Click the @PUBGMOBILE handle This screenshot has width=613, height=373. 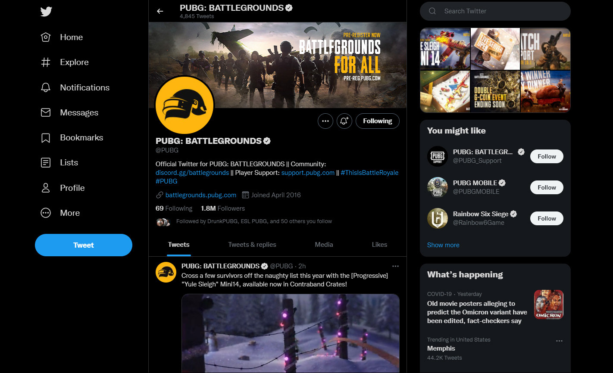476,192
